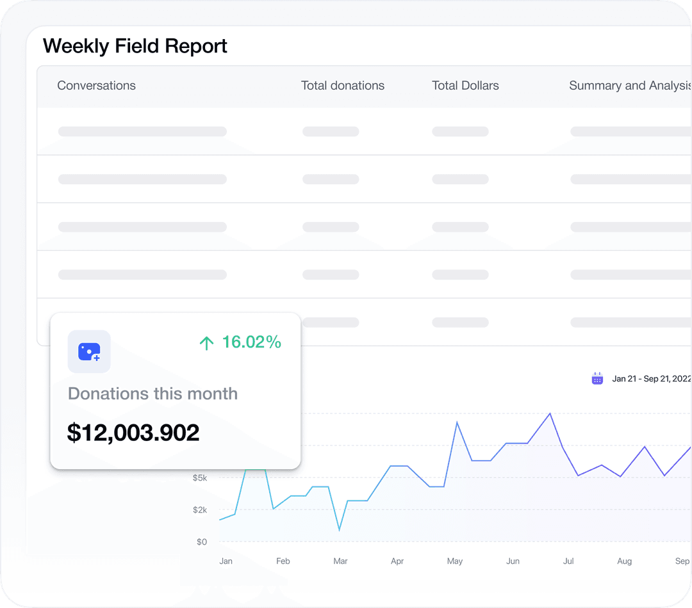Click the 16.02% growth indicator
Image resolution: width=692 pixels, height=608 pixels.
coord(251,342)
